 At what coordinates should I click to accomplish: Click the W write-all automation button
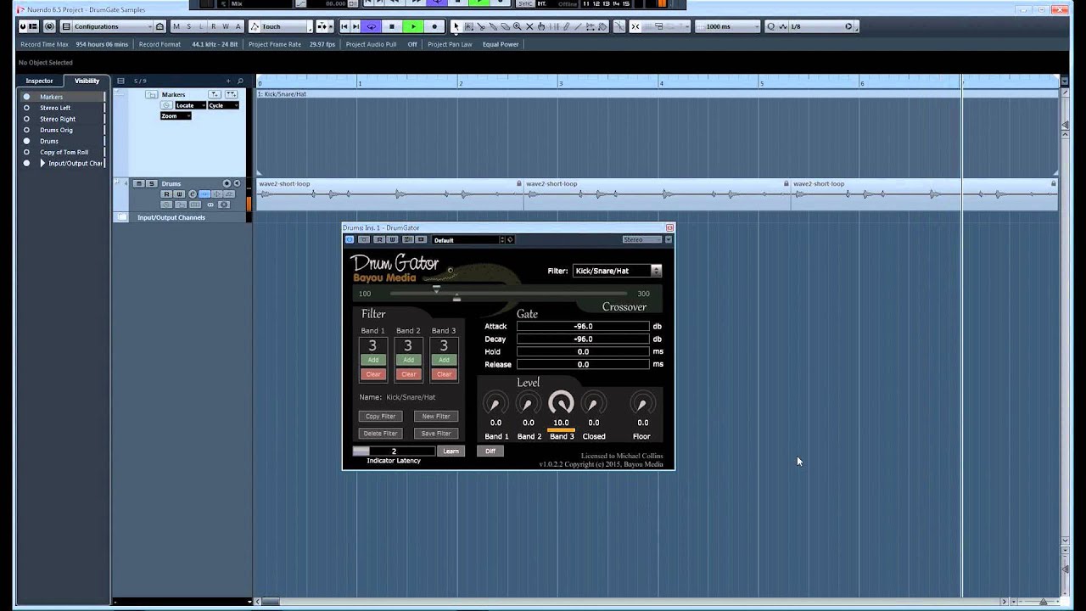click(225, 26)
